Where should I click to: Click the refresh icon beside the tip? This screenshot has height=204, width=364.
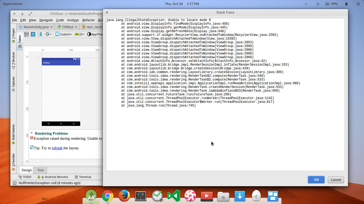[x=32, y=147]
